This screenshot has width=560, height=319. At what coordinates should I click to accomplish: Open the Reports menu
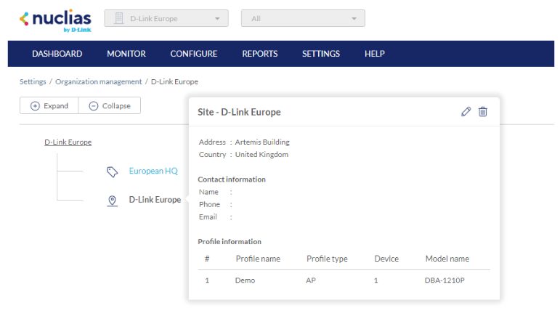[260, 54]
